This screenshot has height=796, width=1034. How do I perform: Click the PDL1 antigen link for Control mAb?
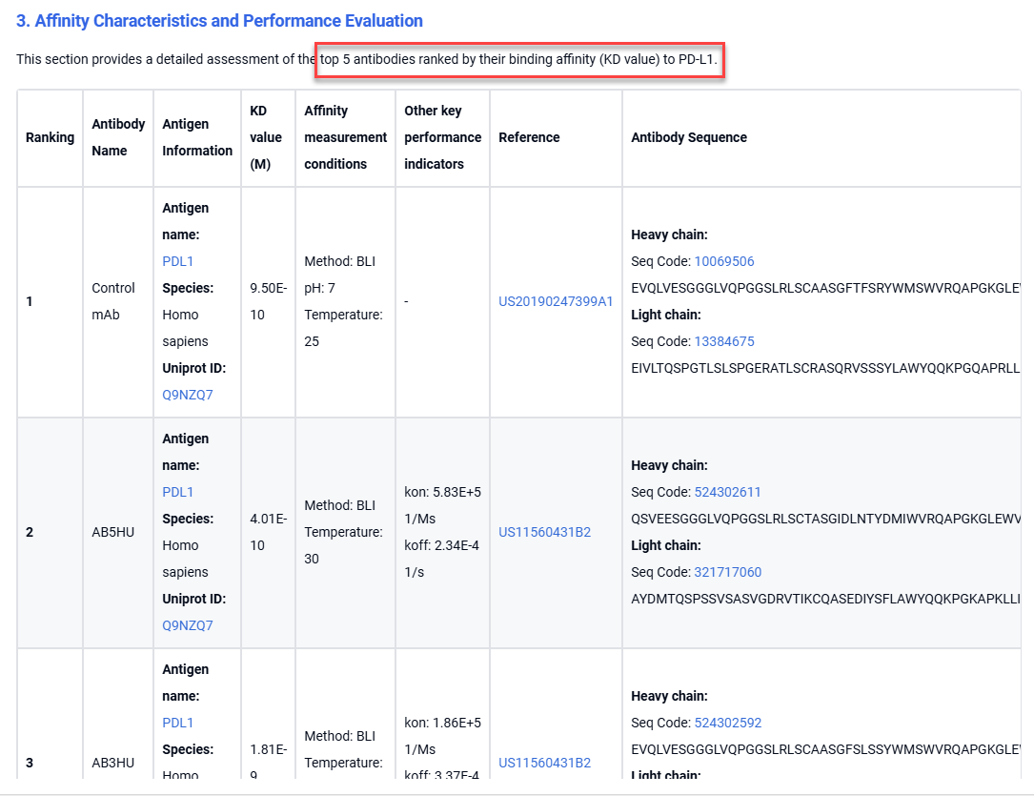[x=178, y=261]
